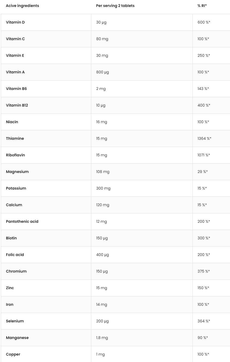Select Thiamine's '1364 %*' value

[204, 138]
